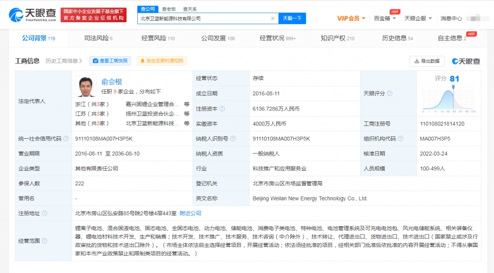Click help icon next to 组织机构代码
The width and height of the screenshot is (494, 273).
point(401,139)
